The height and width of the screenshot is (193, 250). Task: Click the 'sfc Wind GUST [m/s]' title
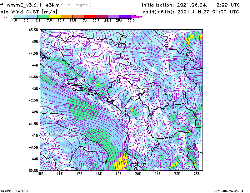coord(29,12)
